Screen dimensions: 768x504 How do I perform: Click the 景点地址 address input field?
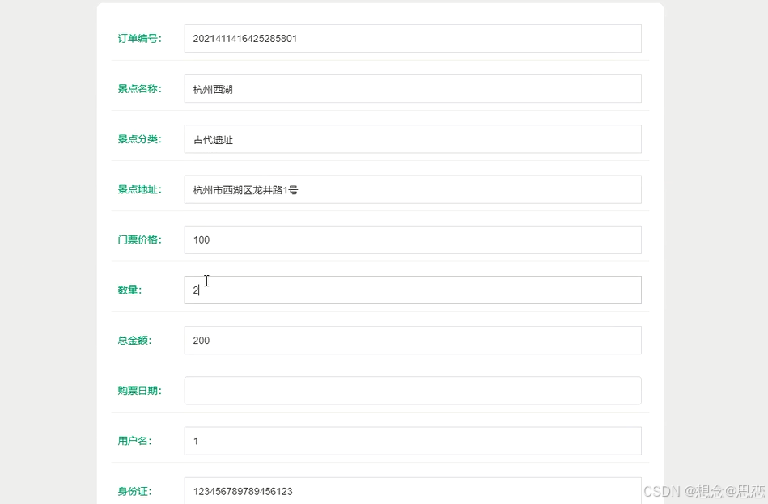click(x=413, y=189)
